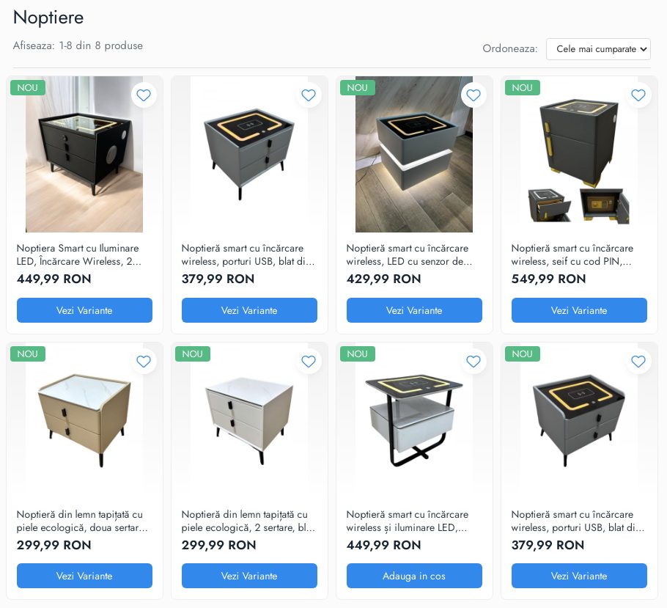The width and height of the screenshot is (667, 608).
Task: Open title Noptiera Smart cu Iluminare LED
Action: point(78,254)
